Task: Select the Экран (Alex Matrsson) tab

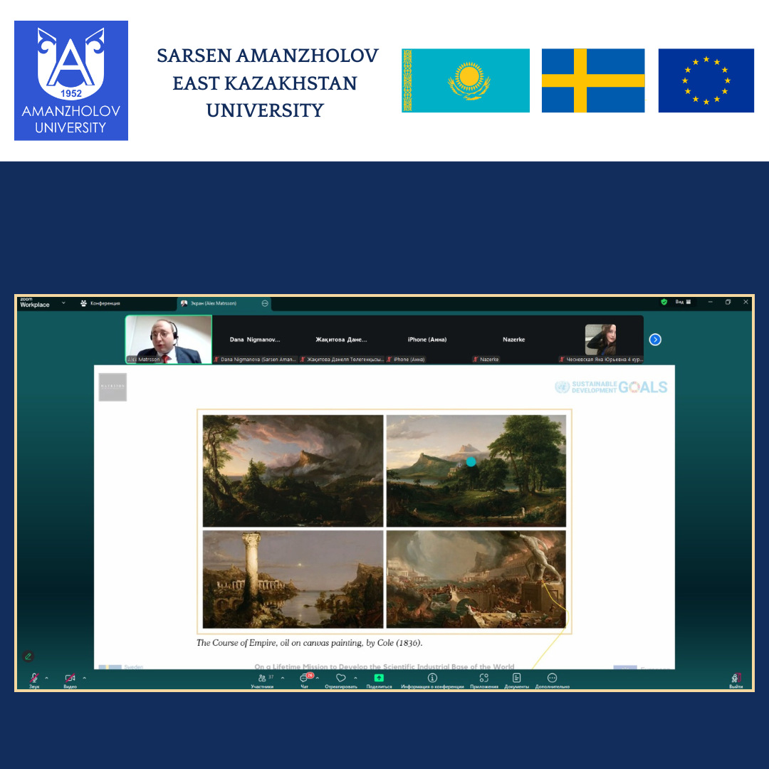Action: pos(212,303)
